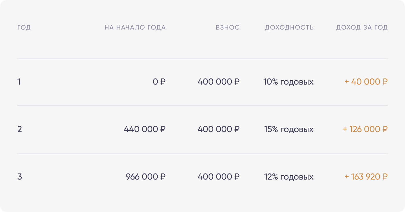The image size is (405, 212).
Task: Click the ВЗНОС column header
Action: click(228, 28)
